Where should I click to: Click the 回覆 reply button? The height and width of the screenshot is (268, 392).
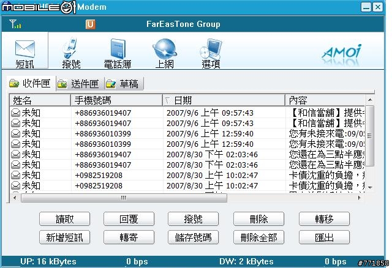(129, 219)
